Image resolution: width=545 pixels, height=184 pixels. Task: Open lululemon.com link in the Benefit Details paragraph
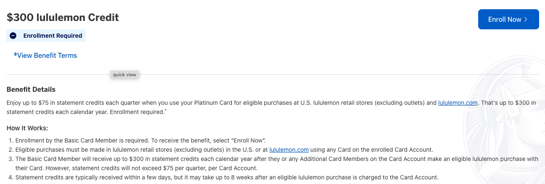[x=458, y=103]
